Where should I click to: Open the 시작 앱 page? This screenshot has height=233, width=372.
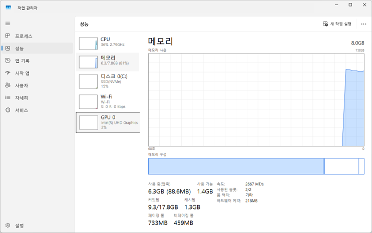click(x=23, y=73)
